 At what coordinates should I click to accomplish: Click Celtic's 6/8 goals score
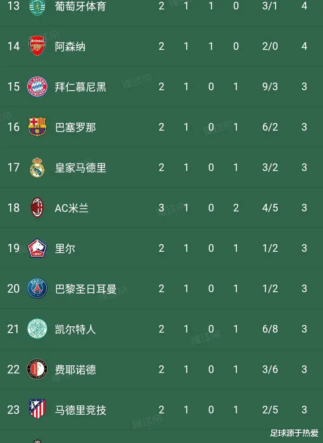(270, 329)
